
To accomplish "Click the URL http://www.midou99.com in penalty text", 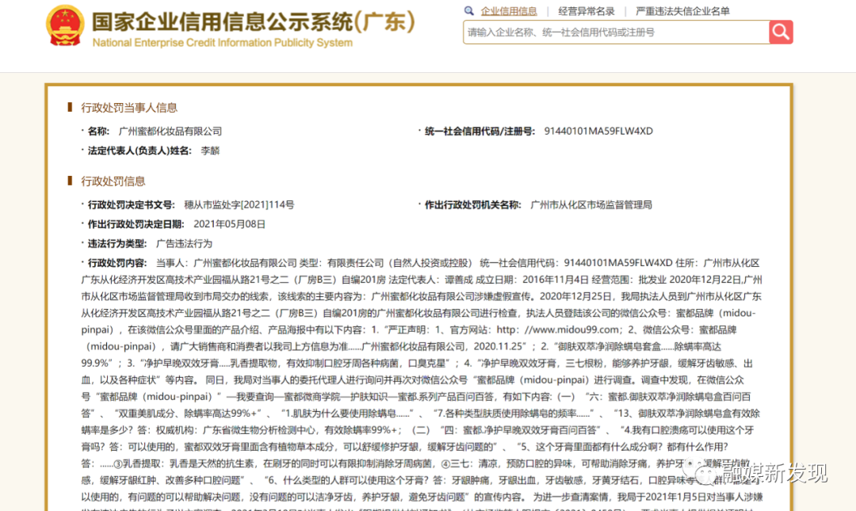I will click(557, 330).
